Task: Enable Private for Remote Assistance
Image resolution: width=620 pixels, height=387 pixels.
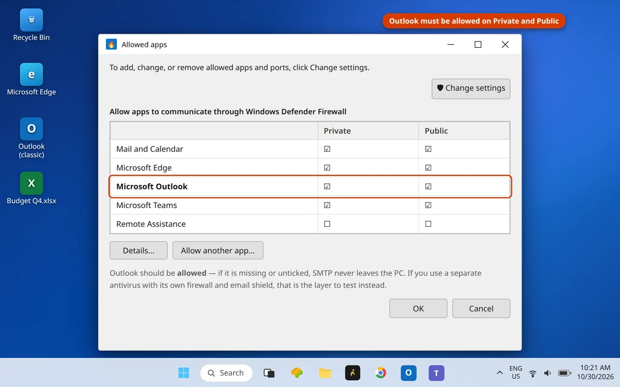Action: [x=327, y=224]
